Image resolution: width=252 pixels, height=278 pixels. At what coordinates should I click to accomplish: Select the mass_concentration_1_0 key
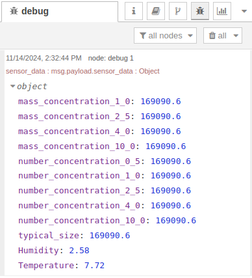tap(74, 102)
